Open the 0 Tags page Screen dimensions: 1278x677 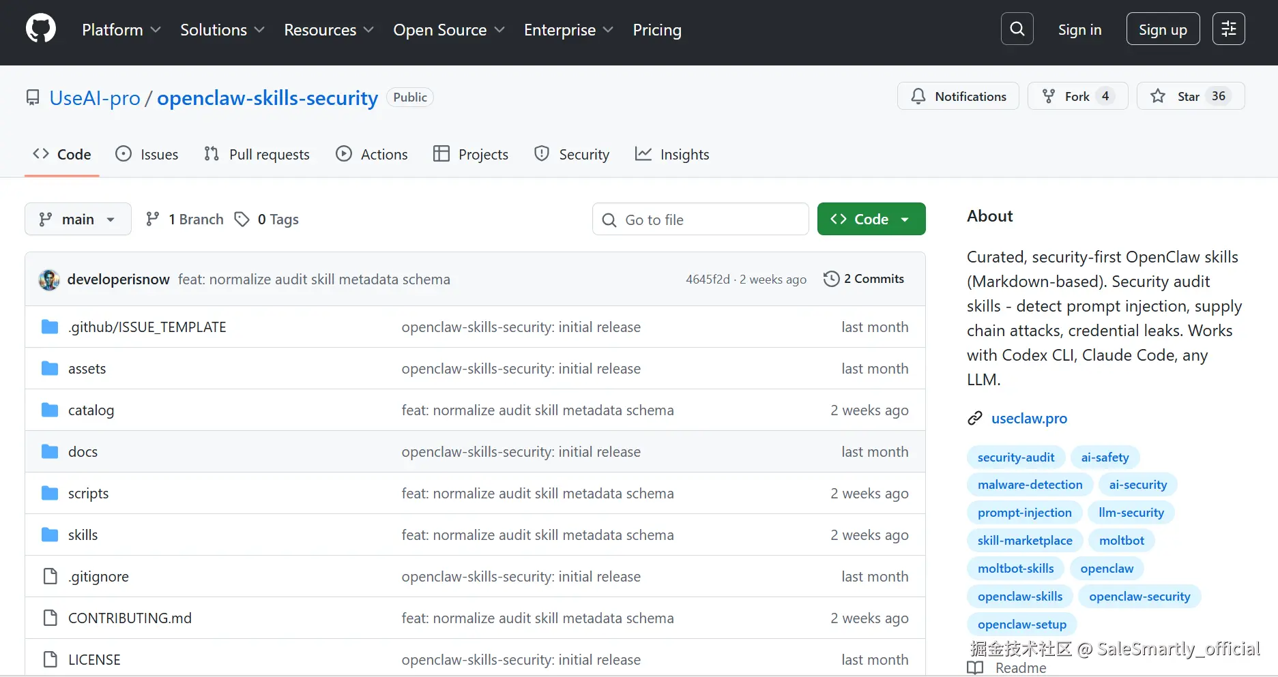[267, 220]
